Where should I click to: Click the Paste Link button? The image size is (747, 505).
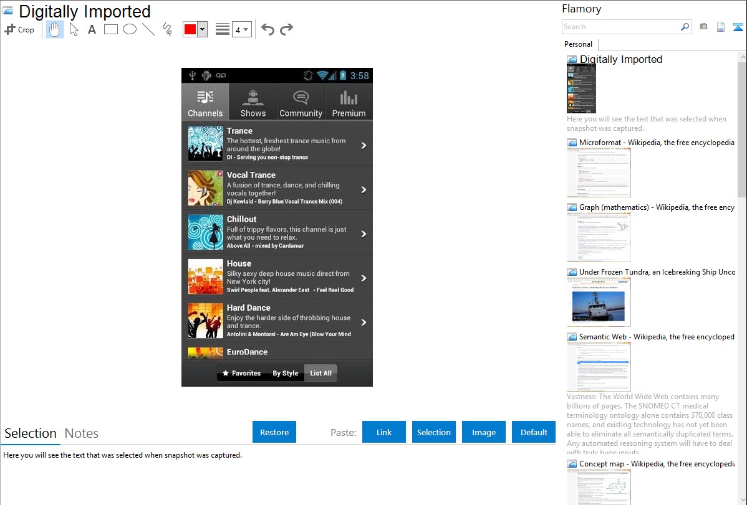pyautogui.click(x=384, y=432)
